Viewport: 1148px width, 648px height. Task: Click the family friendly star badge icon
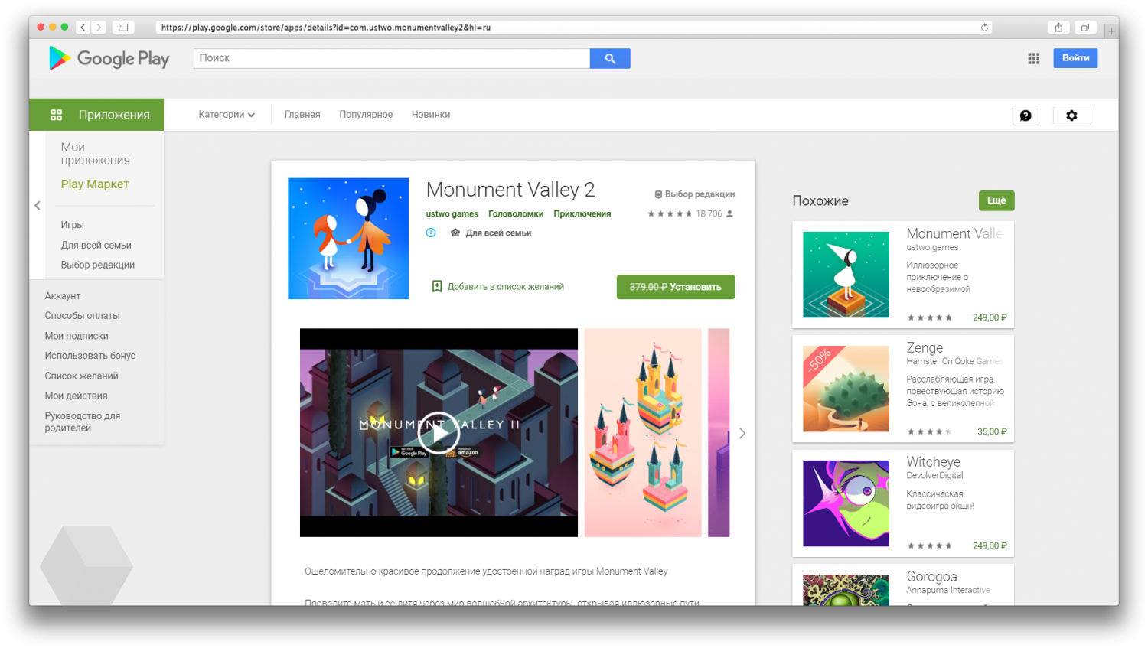455,233
